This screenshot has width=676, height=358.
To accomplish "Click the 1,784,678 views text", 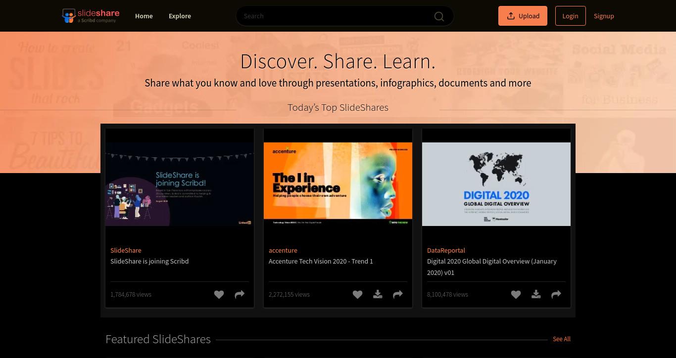I will 131,294.
